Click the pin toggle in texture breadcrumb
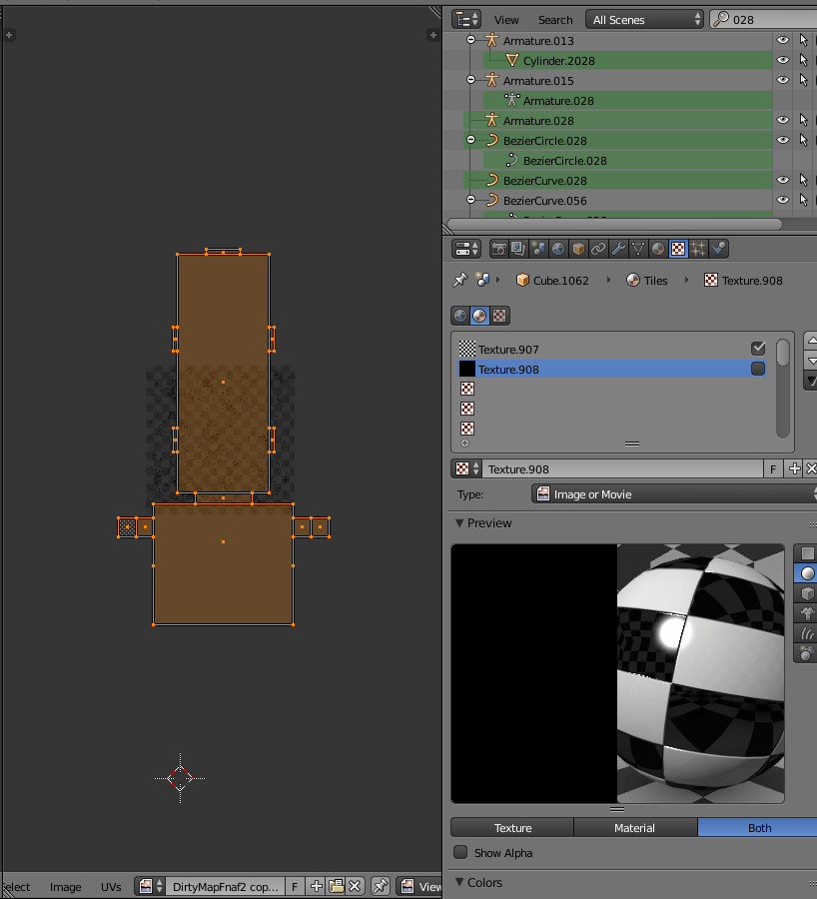 pos(461,280)
